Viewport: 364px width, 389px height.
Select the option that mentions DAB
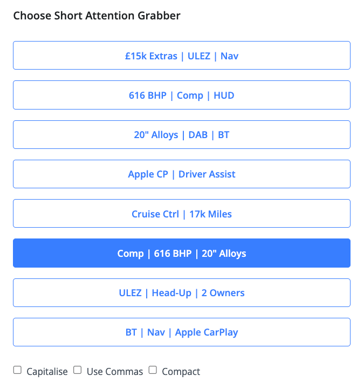click(x=182, y=135)
